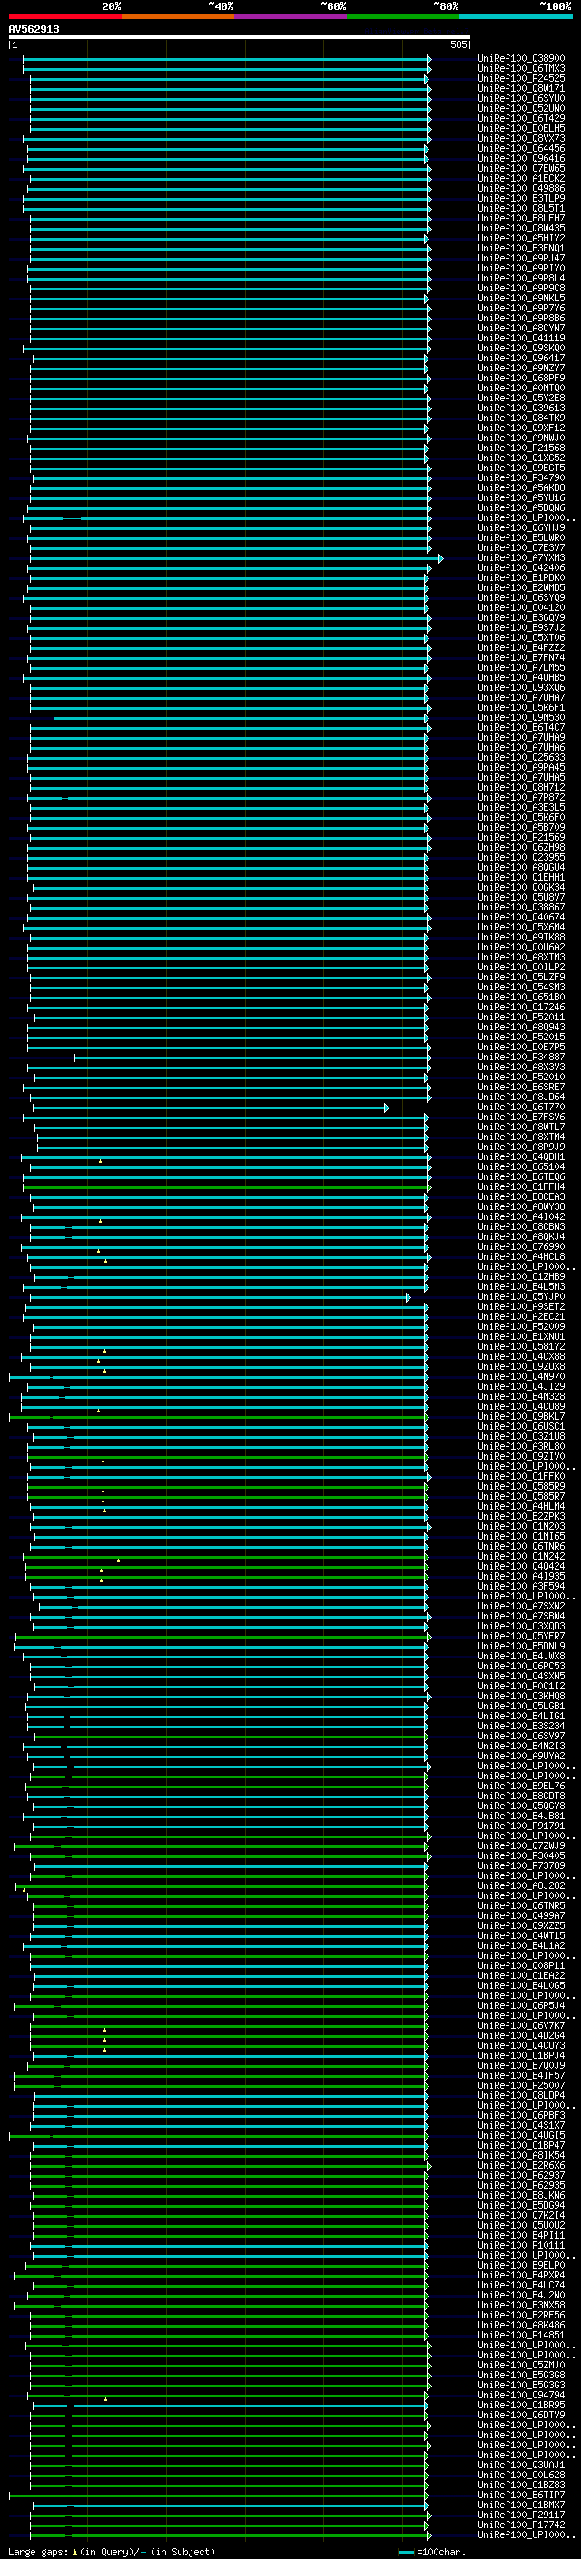The height and width of the screenshot is (2559, 581).
Task: Open the UniRef100_Q8W171 hit label
Action: [521, 88]
